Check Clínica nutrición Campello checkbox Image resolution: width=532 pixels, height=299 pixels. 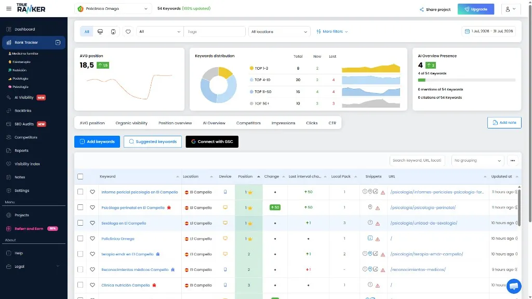[x=81, y=285]
